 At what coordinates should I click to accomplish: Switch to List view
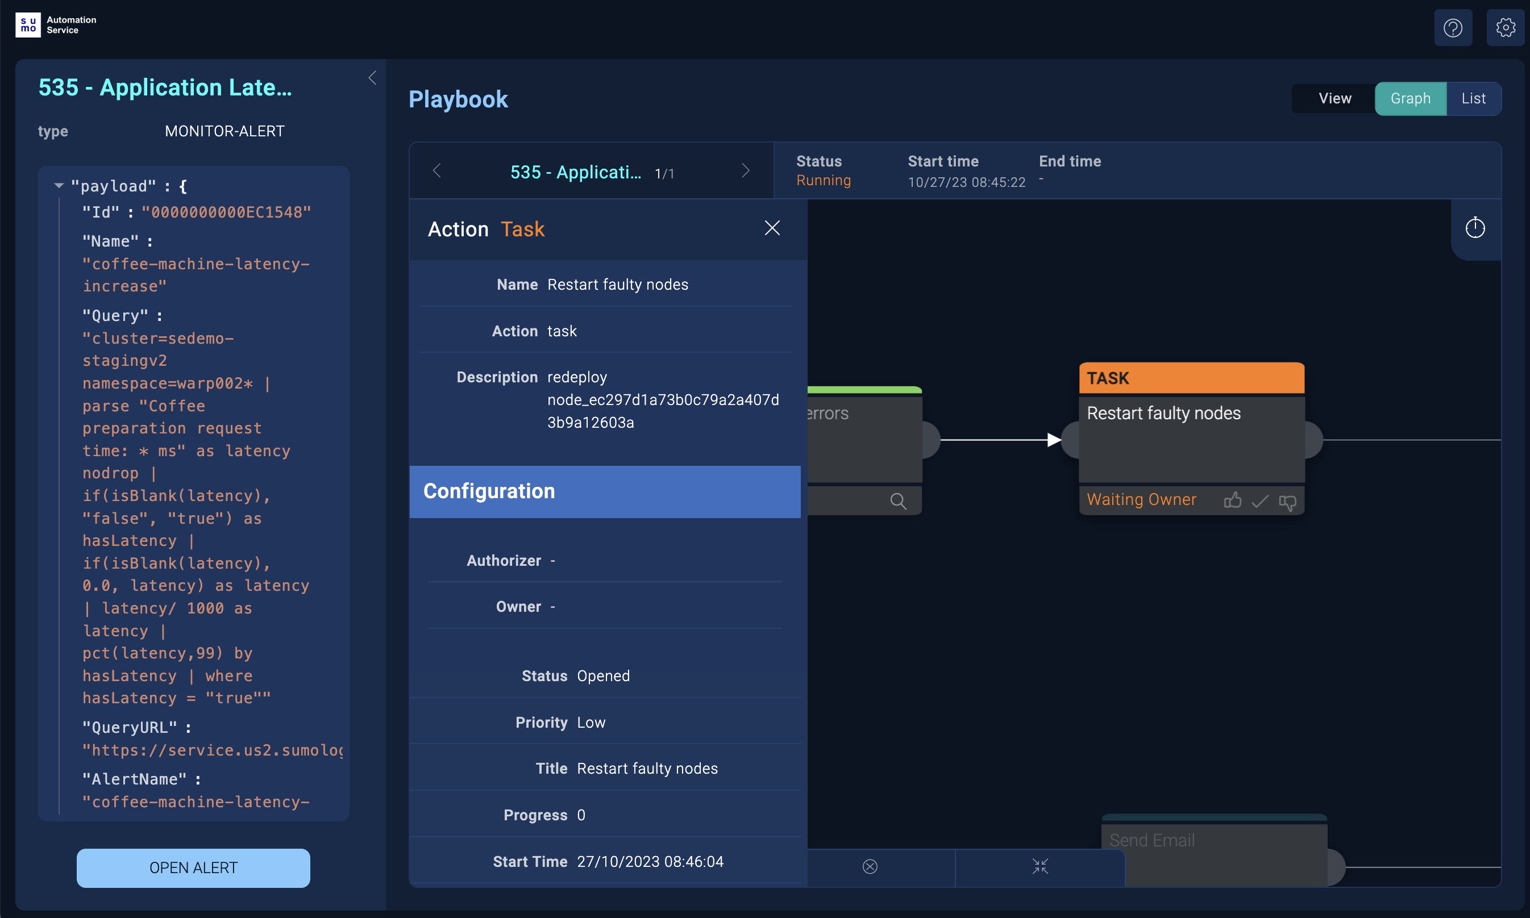tap(1473, 98)
